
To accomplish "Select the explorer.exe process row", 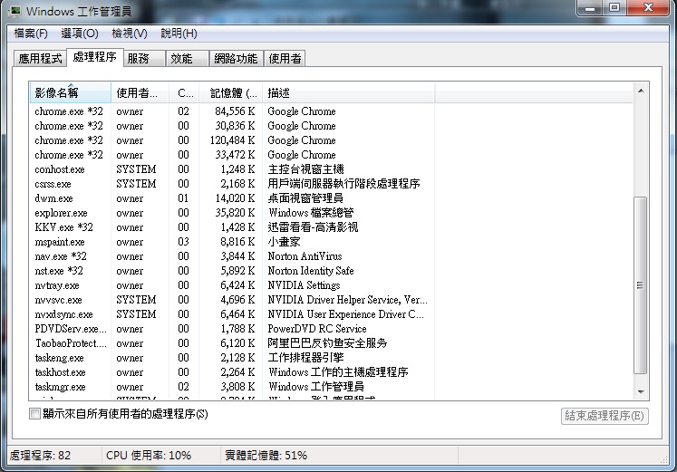I will pyautogui.click(x=61, y=213).
